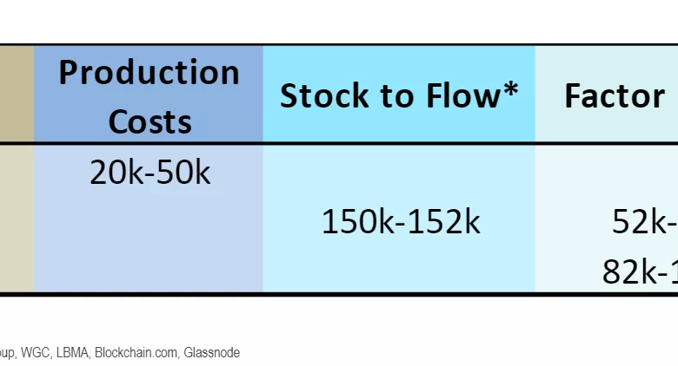
Task: Select the partial 52k- value
Action: (644, 222)
